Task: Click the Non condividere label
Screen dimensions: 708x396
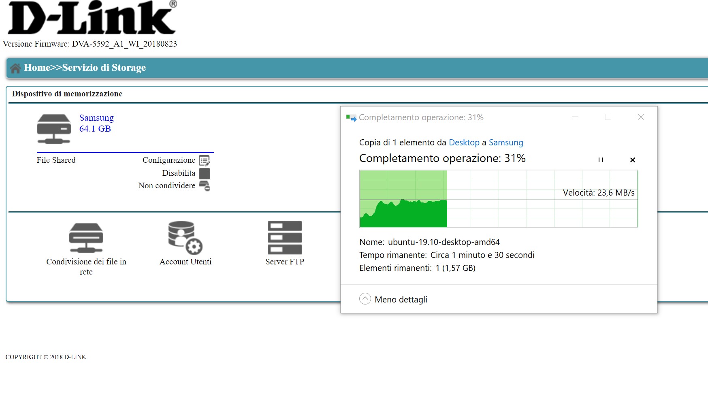Action: pos(167,185)
